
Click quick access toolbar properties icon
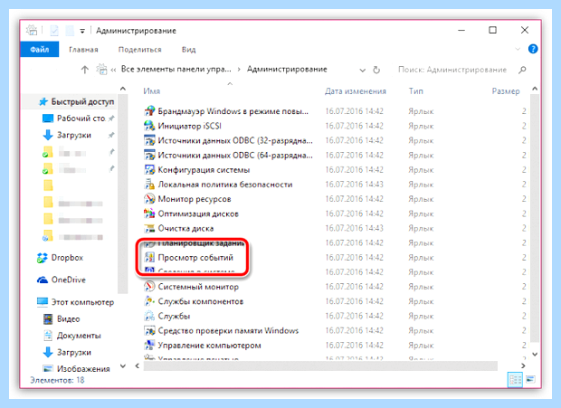tap(54, 31)
